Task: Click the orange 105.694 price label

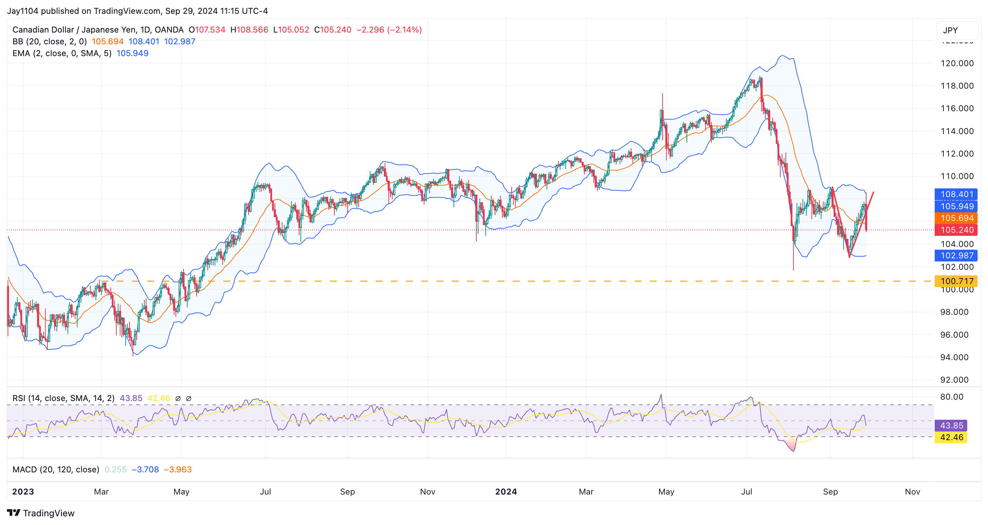Action: coord(956,218)
